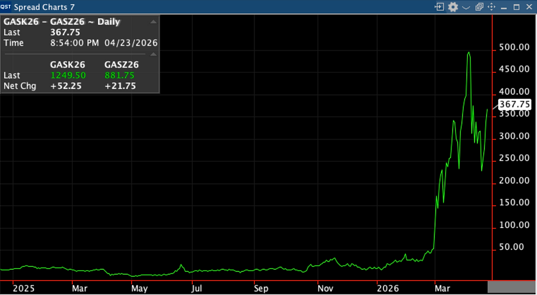Click the GASZ26 column header

[122, 64]
